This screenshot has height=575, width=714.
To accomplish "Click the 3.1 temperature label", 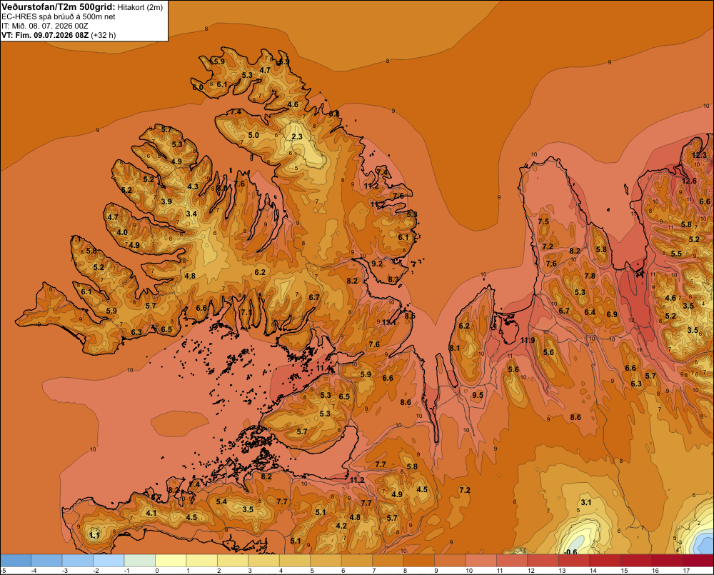I will (x=586, y=502).
